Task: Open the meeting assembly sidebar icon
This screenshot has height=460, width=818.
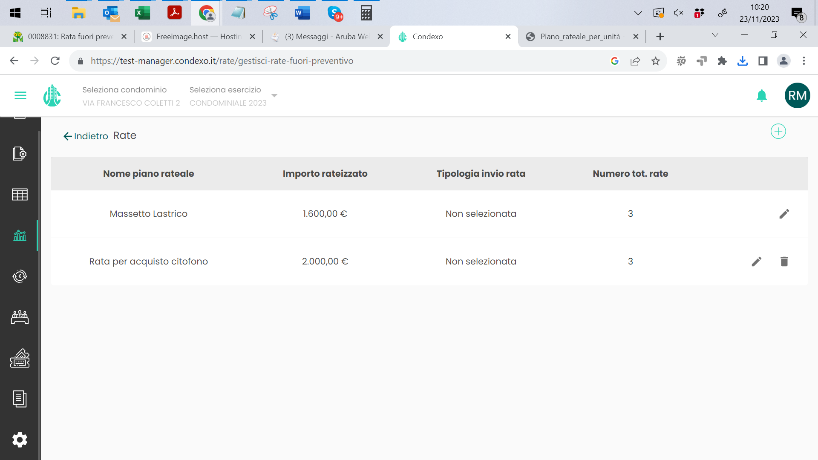Action: (20, 317)
